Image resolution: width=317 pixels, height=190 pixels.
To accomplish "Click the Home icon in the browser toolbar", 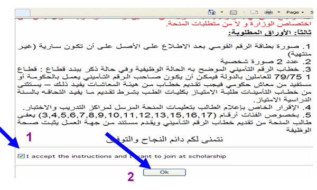I will (x=211, y=12).
